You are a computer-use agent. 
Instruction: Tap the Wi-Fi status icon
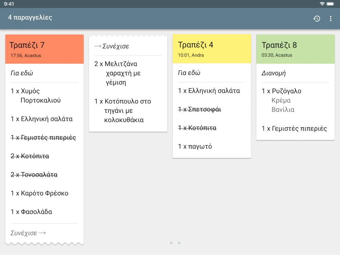(322, 4)
